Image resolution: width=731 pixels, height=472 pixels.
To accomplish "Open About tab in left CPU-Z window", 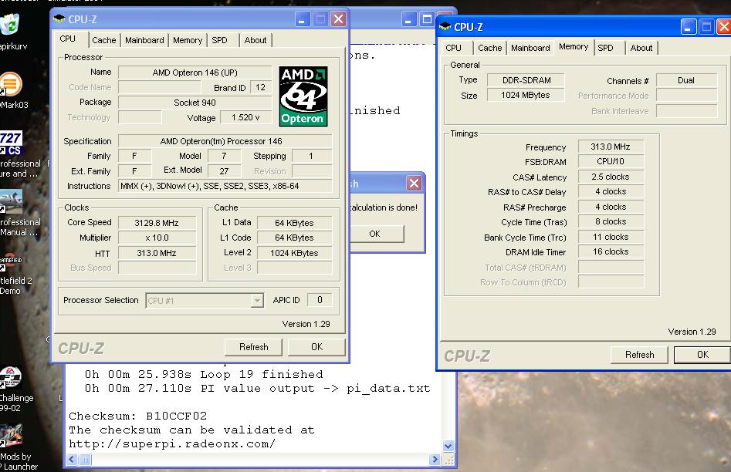I will 256,40.
